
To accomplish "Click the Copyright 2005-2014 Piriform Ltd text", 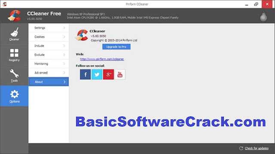I will 114,40.
